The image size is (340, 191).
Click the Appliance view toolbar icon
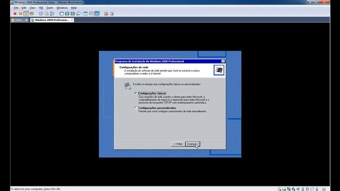coord(91,14)
